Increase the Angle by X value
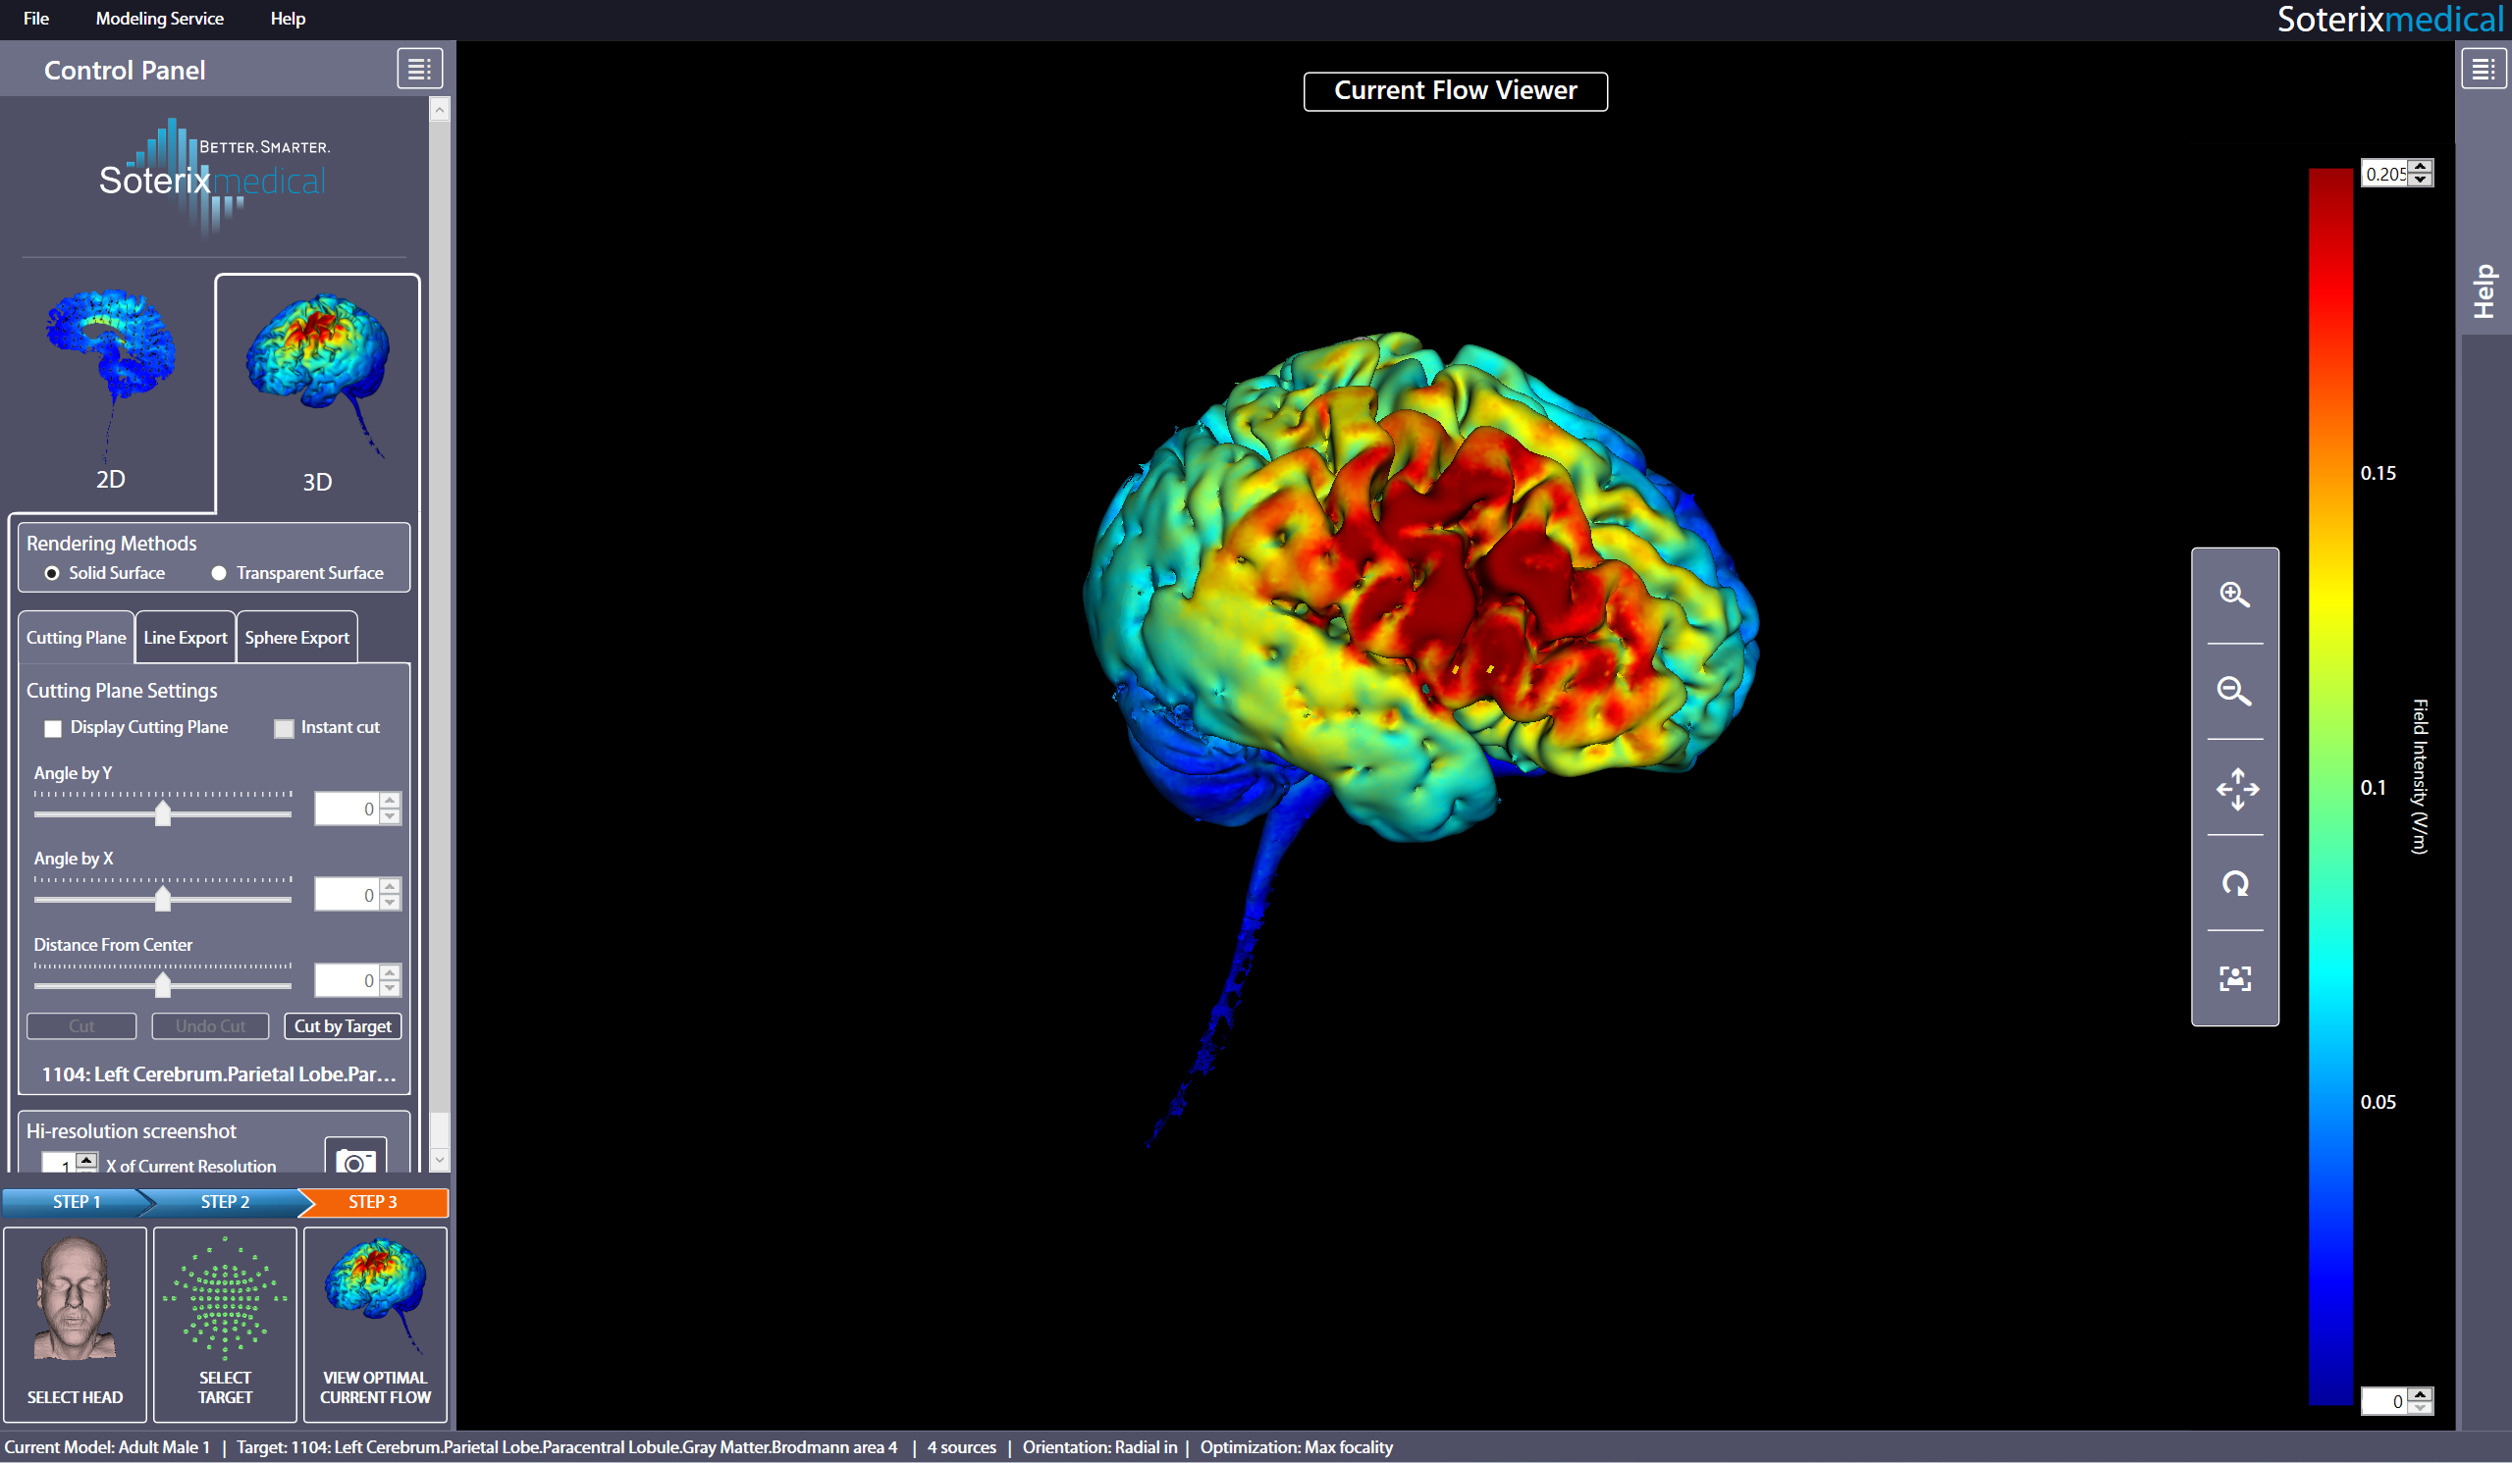2512x1463 pixels. pyautogui.click(x=391, y=886)
